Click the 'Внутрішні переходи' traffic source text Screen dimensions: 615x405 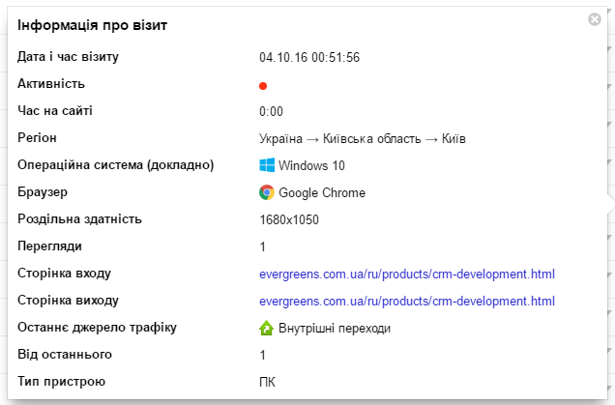[x=335, y=329]
